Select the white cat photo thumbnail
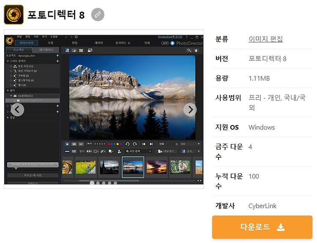 (x=180, y=167)
